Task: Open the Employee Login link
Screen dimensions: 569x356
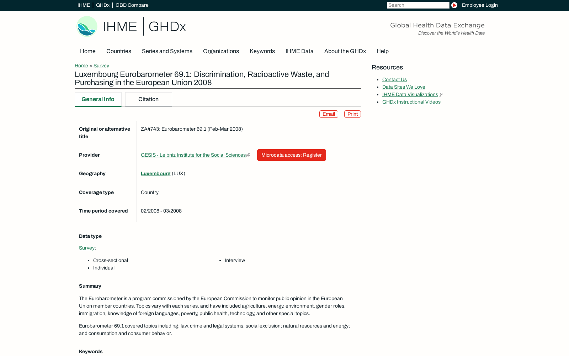Action: [x=480, y=5]
